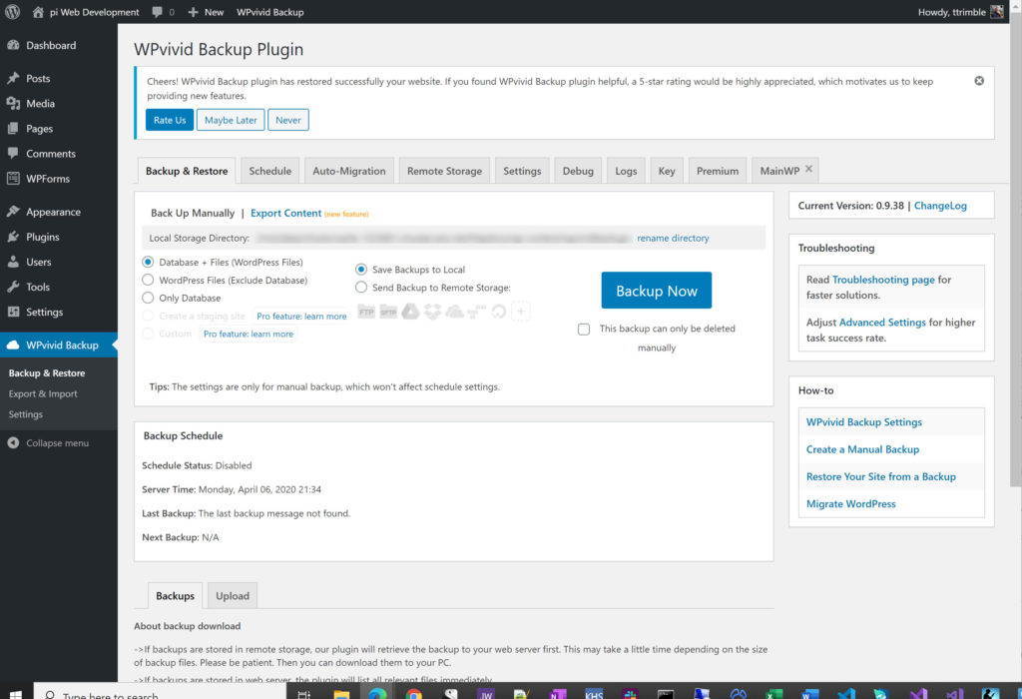This screenshot has height=699, width=1022.
Task: Click the Users icon in sidebar
Action: click(13, 262)
